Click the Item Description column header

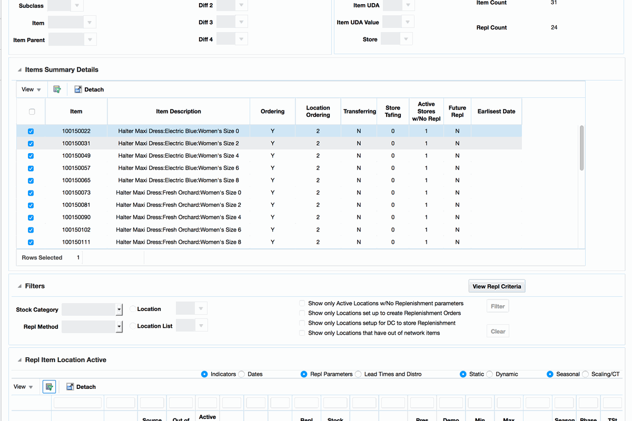pos(179,112)
